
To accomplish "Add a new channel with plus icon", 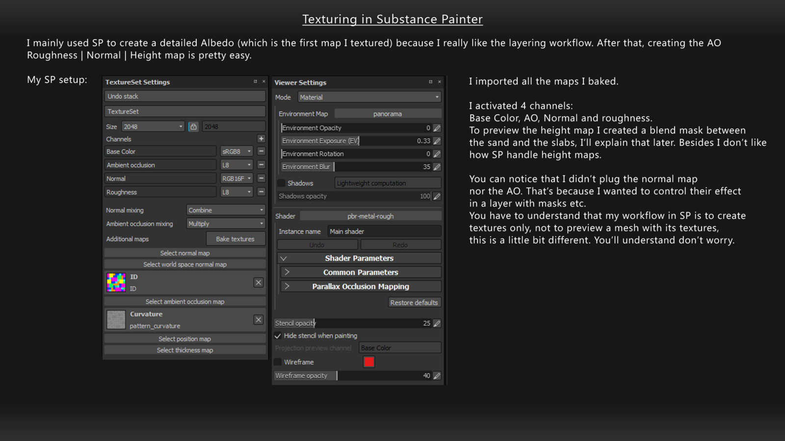I will [x=261, y=139].
